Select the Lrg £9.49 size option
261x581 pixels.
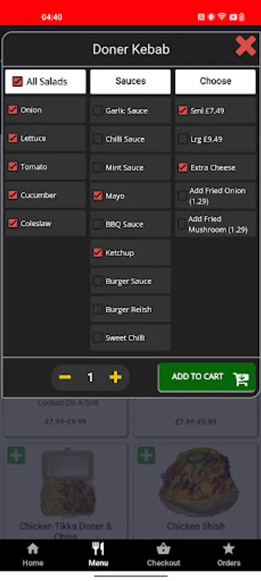point(183,139)
